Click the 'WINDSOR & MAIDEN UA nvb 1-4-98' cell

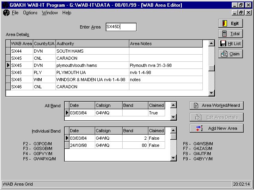(x=92, y=80)
